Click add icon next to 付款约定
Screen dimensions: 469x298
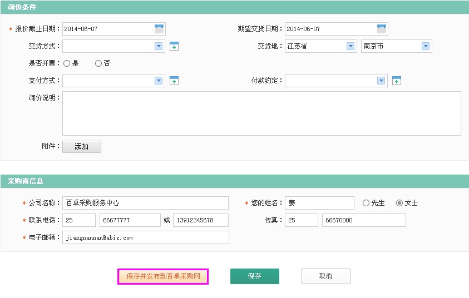point(397,81)
